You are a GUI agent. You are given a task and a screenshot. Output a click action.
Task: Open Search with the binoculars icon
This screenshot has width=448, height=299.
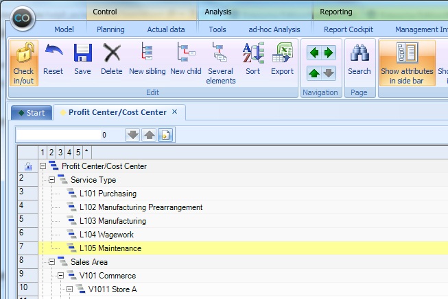pos(359,59)
